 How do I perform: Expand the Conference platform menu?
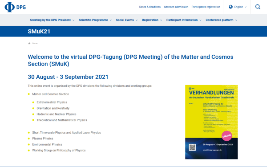point(221,20)
